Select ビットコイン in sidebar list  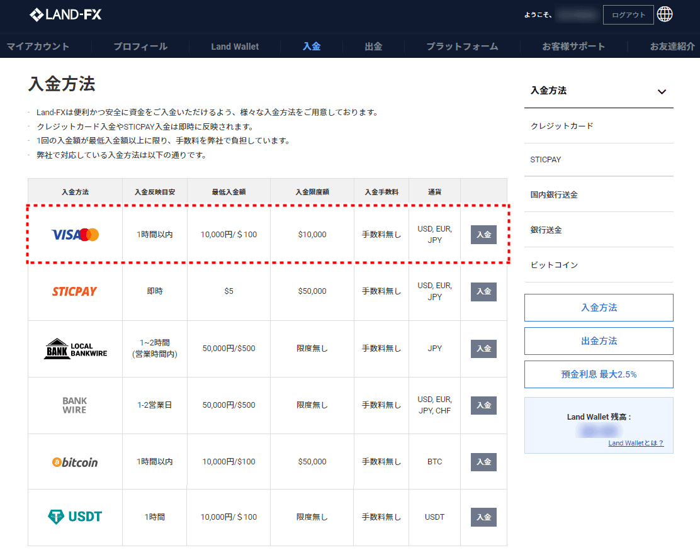coord(599,265)
